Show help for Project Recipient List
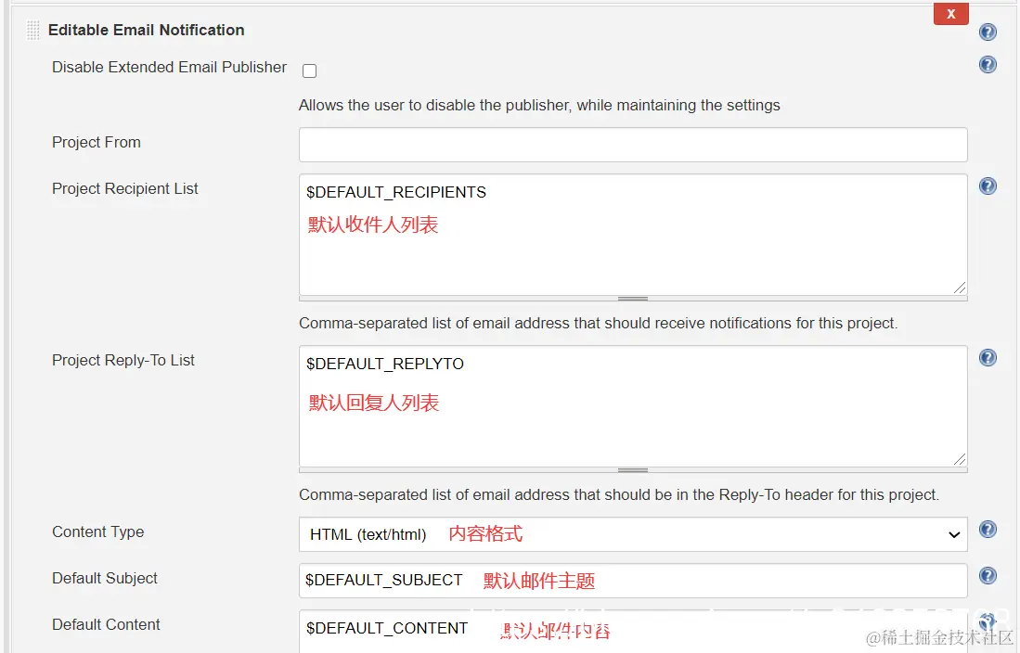 [988, 186]
